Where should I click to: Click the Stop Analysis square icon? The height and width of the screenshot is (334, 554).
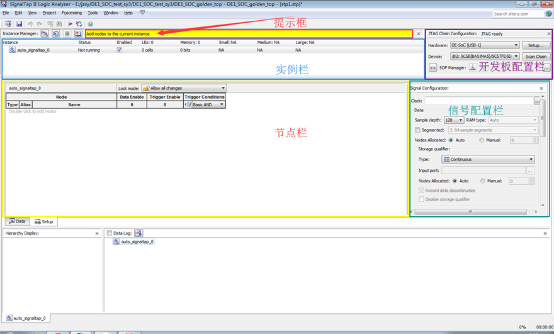pos(67,33)
